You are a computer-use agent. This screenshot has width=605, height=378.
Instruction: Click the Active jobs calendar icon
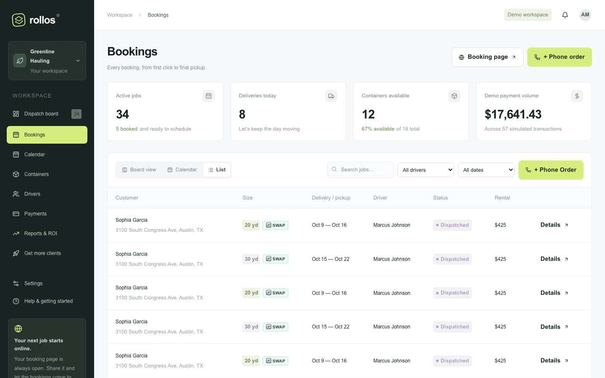pos(208,96)
